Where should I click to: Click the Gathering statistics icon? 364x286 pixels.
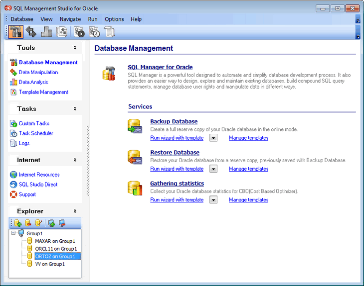click(135, 188)
